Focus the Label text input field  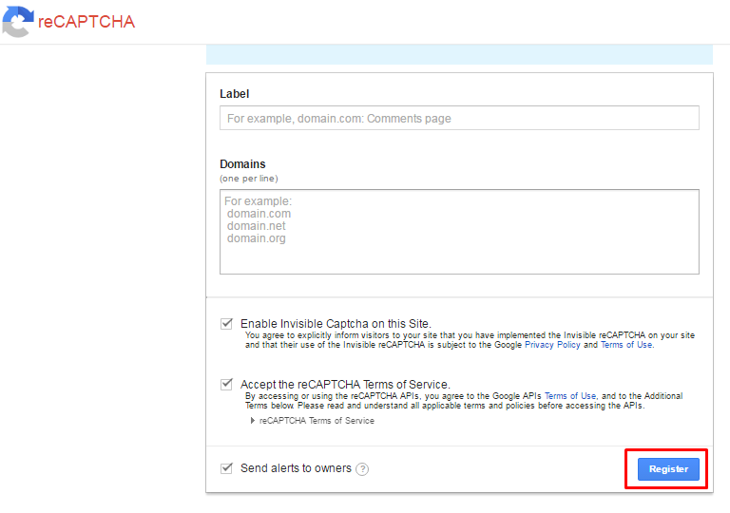coord(459,118)
